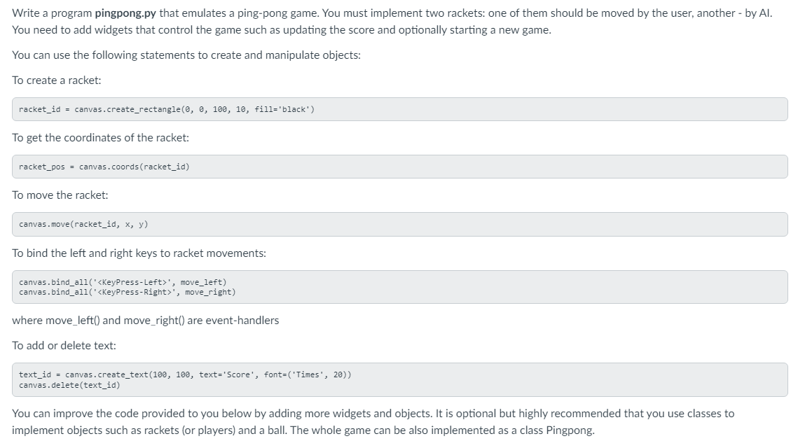Click the canvas.create_rectangle code line
798x448 pixels.
167,109
